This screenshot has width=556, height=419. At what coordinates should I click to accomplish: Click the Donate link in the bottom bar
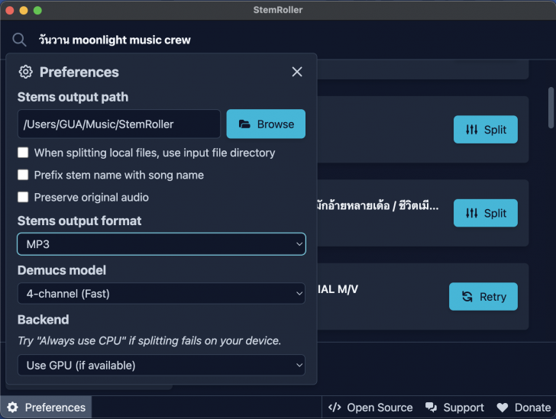(524, 408)
